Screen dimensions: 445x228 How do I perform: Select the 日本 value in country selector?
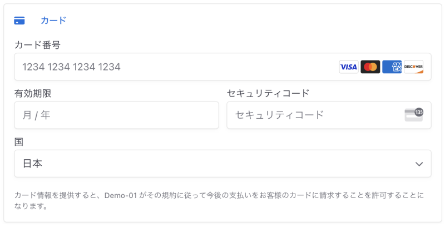tap(32, 164)
